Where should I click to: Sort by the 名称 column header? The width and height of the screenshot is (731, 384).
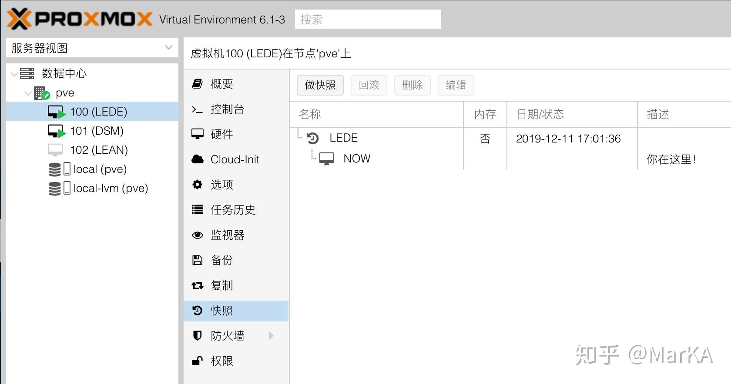point(376,114)
